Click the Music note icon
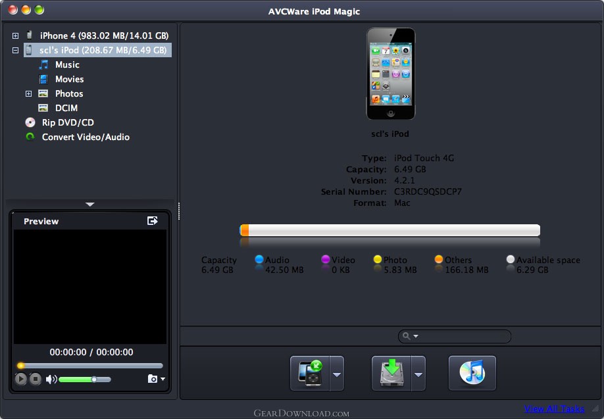 pos(44,64)
